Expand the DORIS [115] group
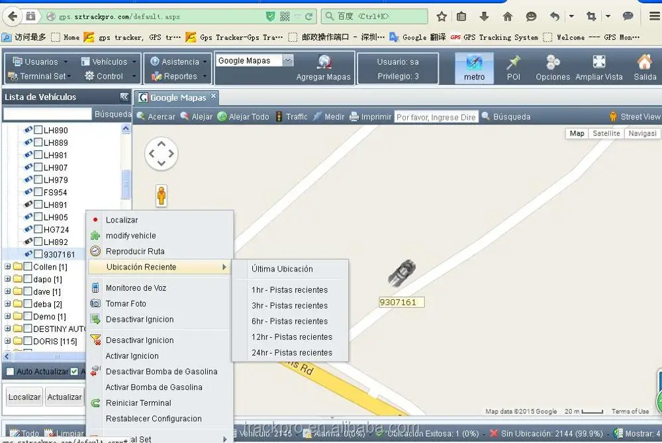662x443 pixels. coord(8,341)
